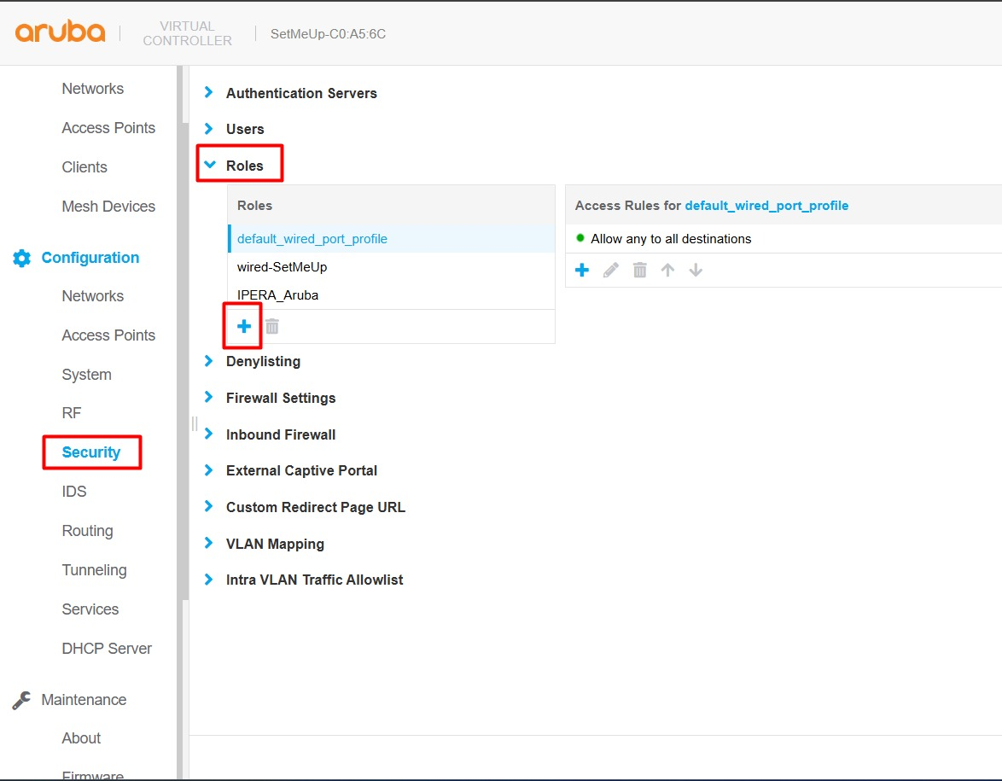Delete selected role with trash icon
Image resolution: width=1002 pixels, height=781 pixels.
tap(272, 327)
